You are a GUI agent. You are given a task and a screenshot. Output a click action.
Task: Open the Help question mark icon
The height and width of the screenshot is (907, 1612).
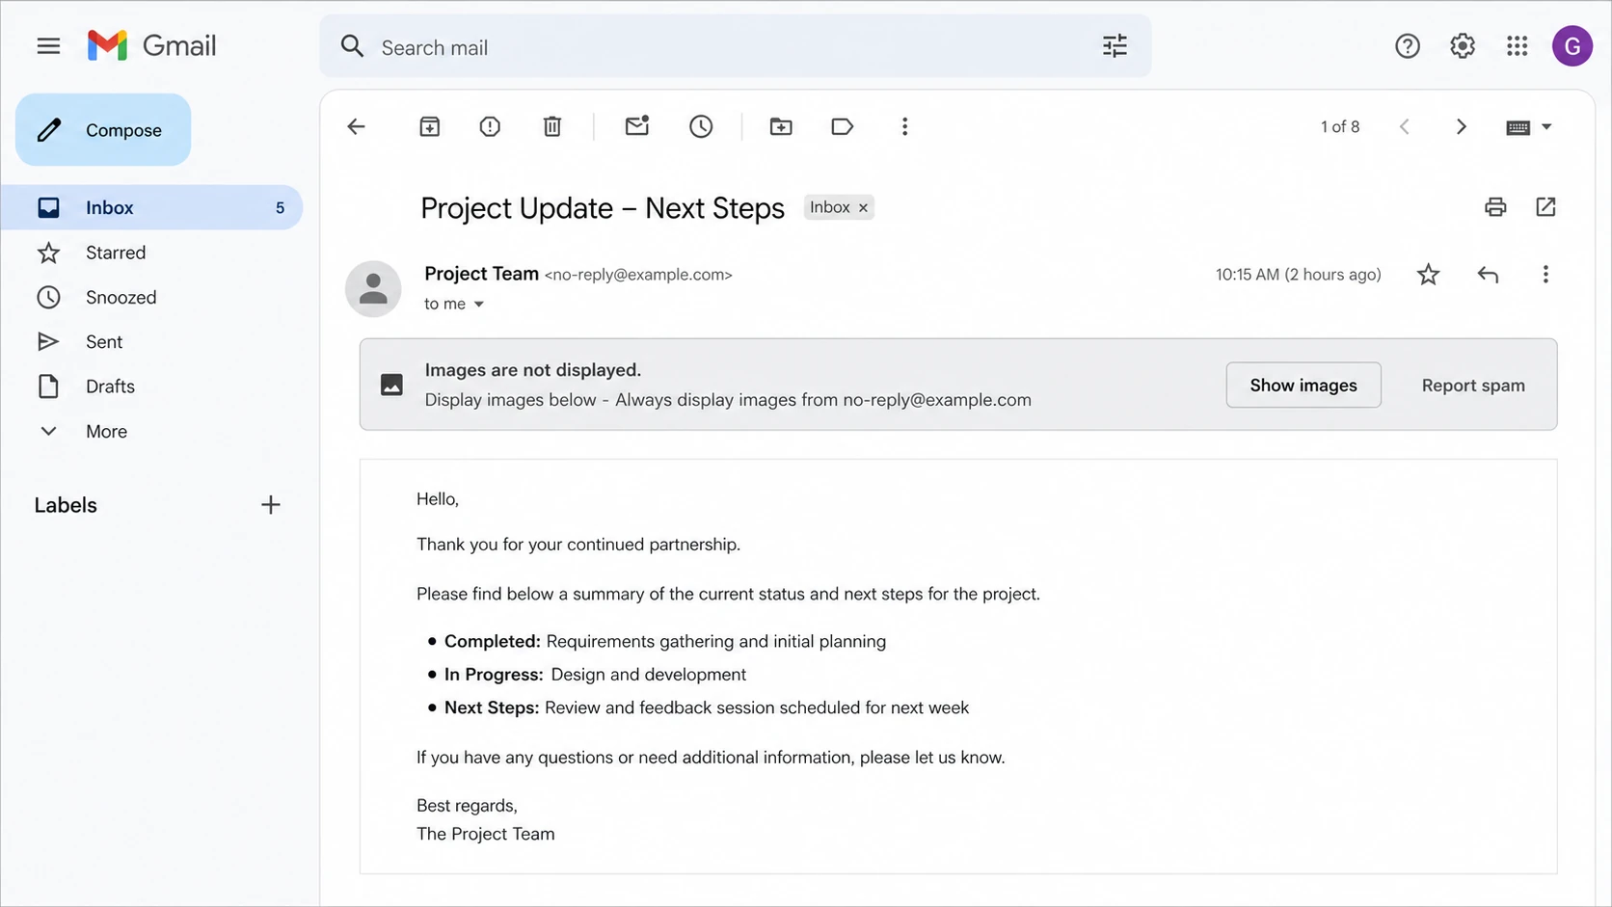(1407, 45)
